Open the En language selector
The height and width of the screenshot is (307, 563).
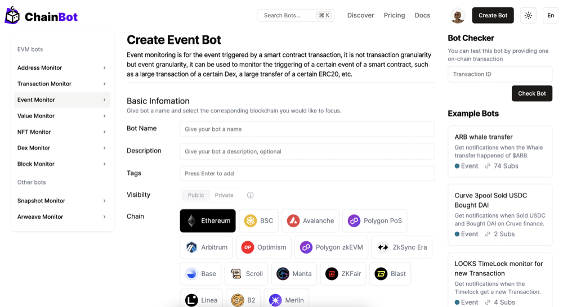[x=551, y=16]
